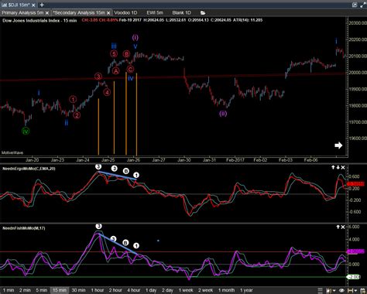Close the $DJI 15m chart tab

click(x=34, y=5)
